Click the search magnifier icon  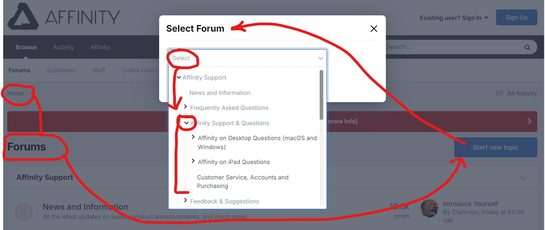pos(527,47)
